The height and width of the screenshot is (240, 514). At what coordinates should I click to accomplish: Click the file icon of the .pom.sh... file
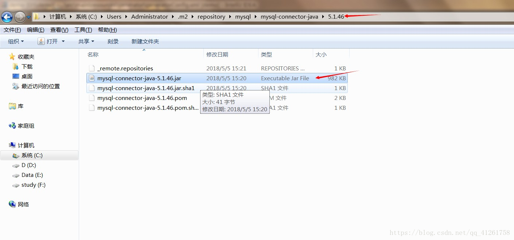[92, 108]
